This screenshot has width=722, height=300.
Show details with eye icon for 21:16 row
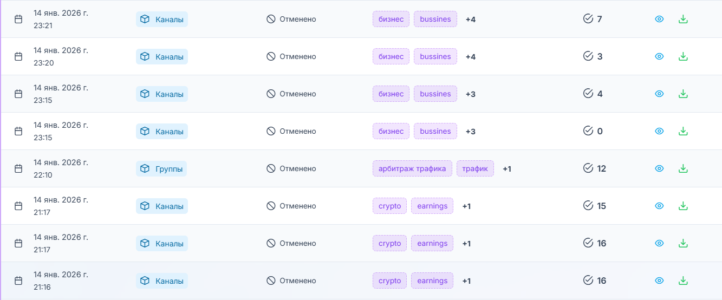pos(659,281)
